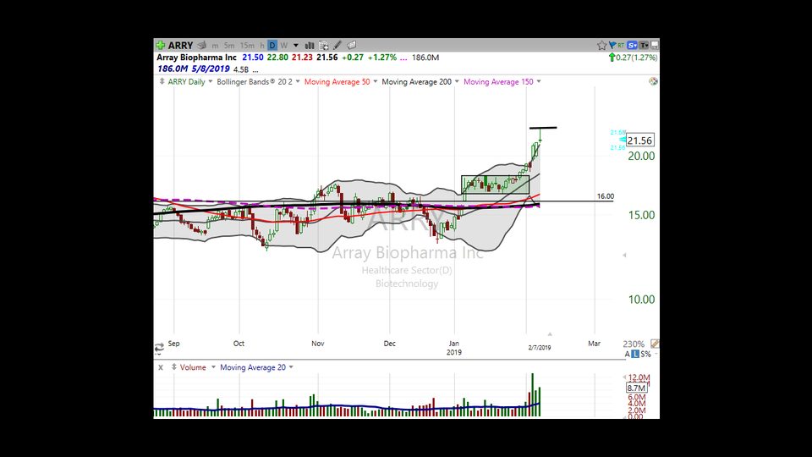Click the 230% zoom level
Screen dimensions: 812x457
(634, 344)
